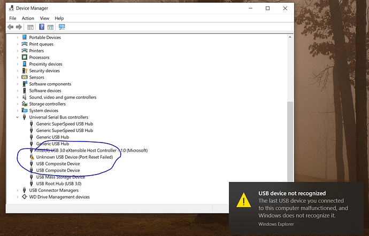
Task: Click the Sound controllers speaker icon
Action: [x=25, y=97]
